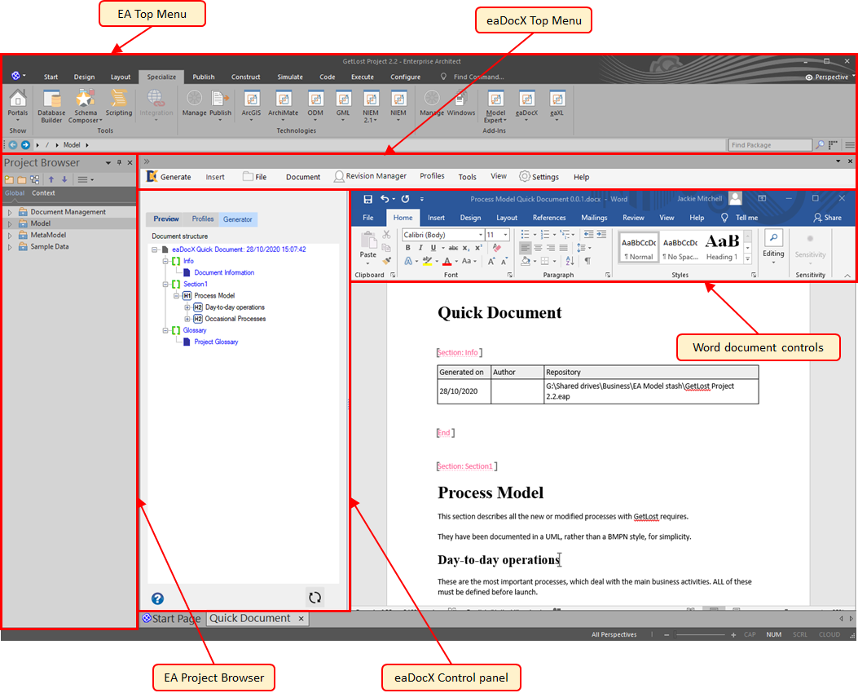Move item up in Project Browser toolbar

[51, 179]
